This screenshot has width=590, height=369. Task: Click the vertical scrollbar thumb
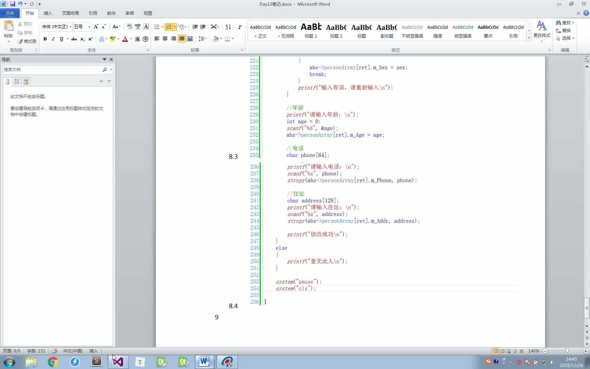(587, 308)
